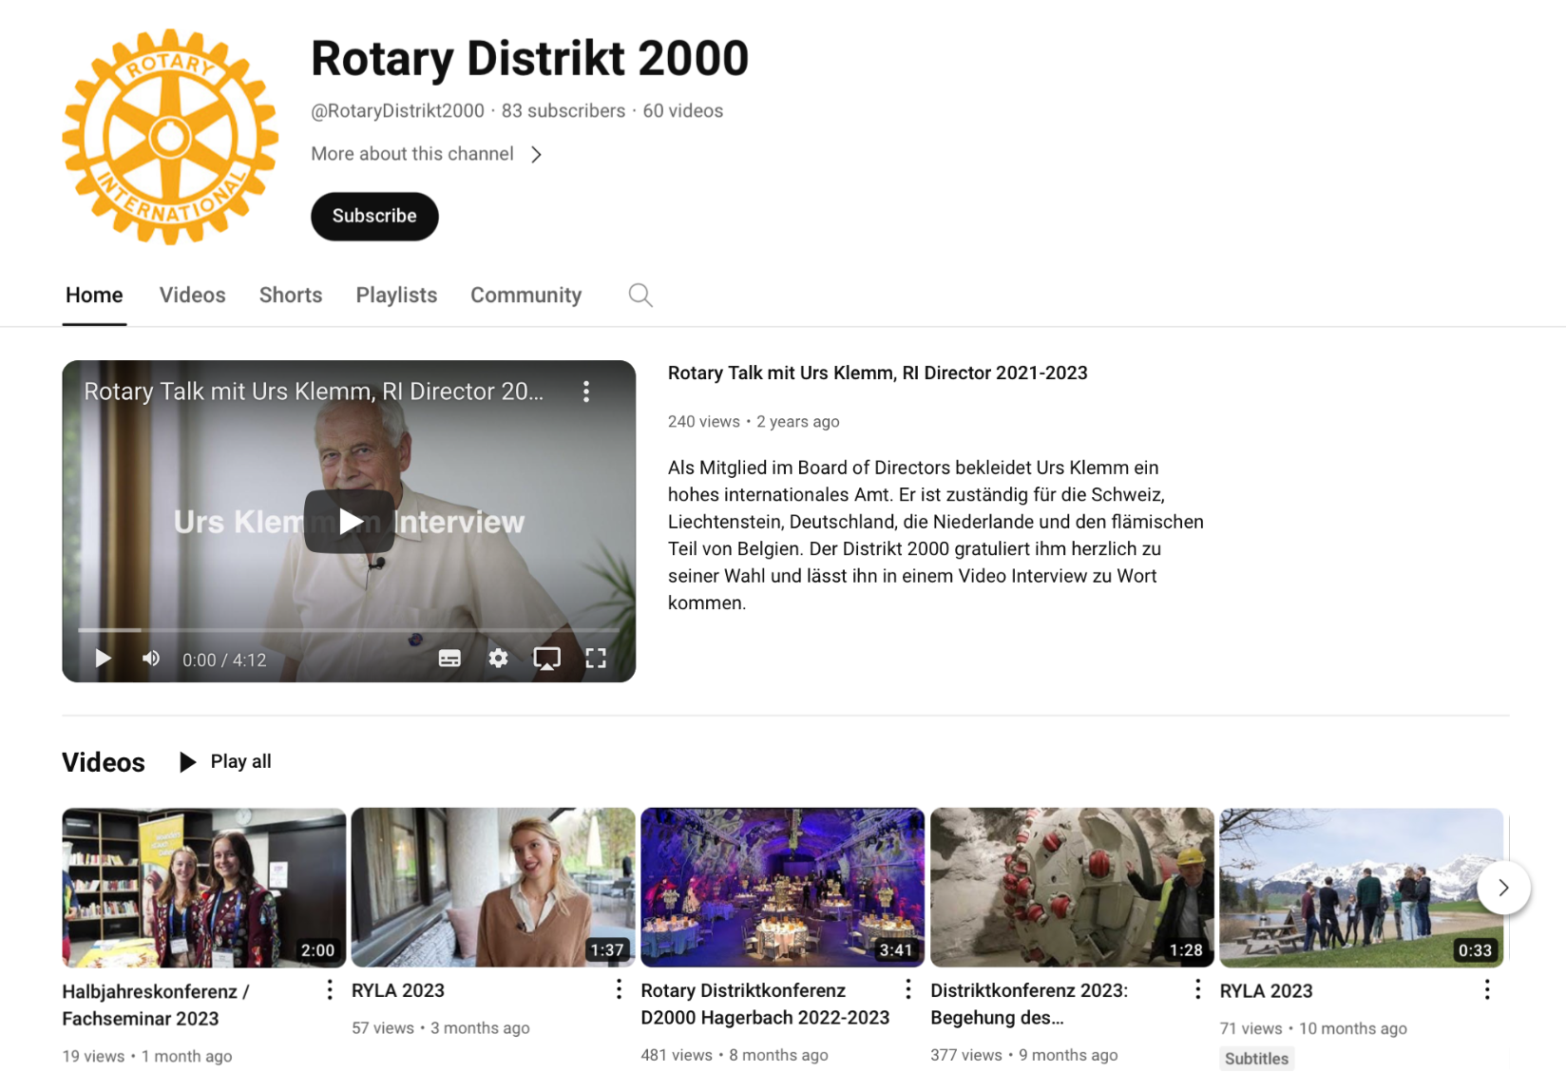Click the AirPlay cast icon in player
Screen dimensions: 1566x1091
[x=547, y=659]
